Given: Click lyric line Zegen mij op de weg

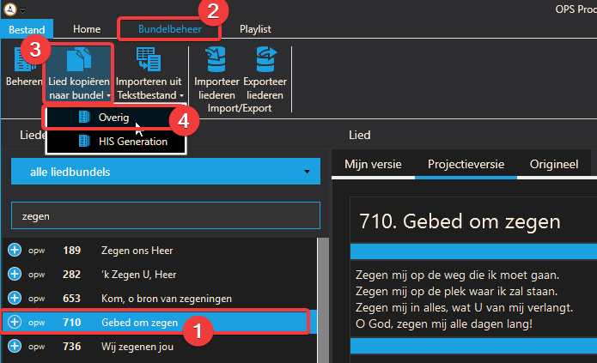Looking at the screenshot, I should point(457,275).
